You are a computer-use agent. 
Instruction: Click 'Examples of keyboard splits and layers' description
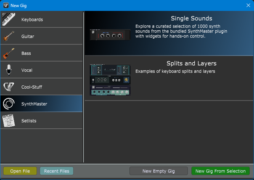[x=175, y=71]
